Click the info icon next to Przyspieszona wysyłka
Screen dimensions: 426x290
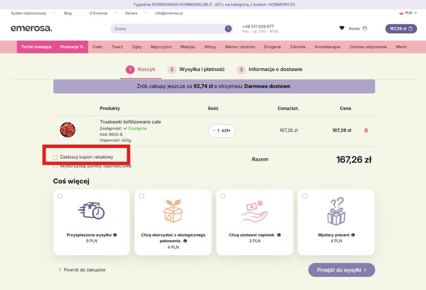pos(115,235)
